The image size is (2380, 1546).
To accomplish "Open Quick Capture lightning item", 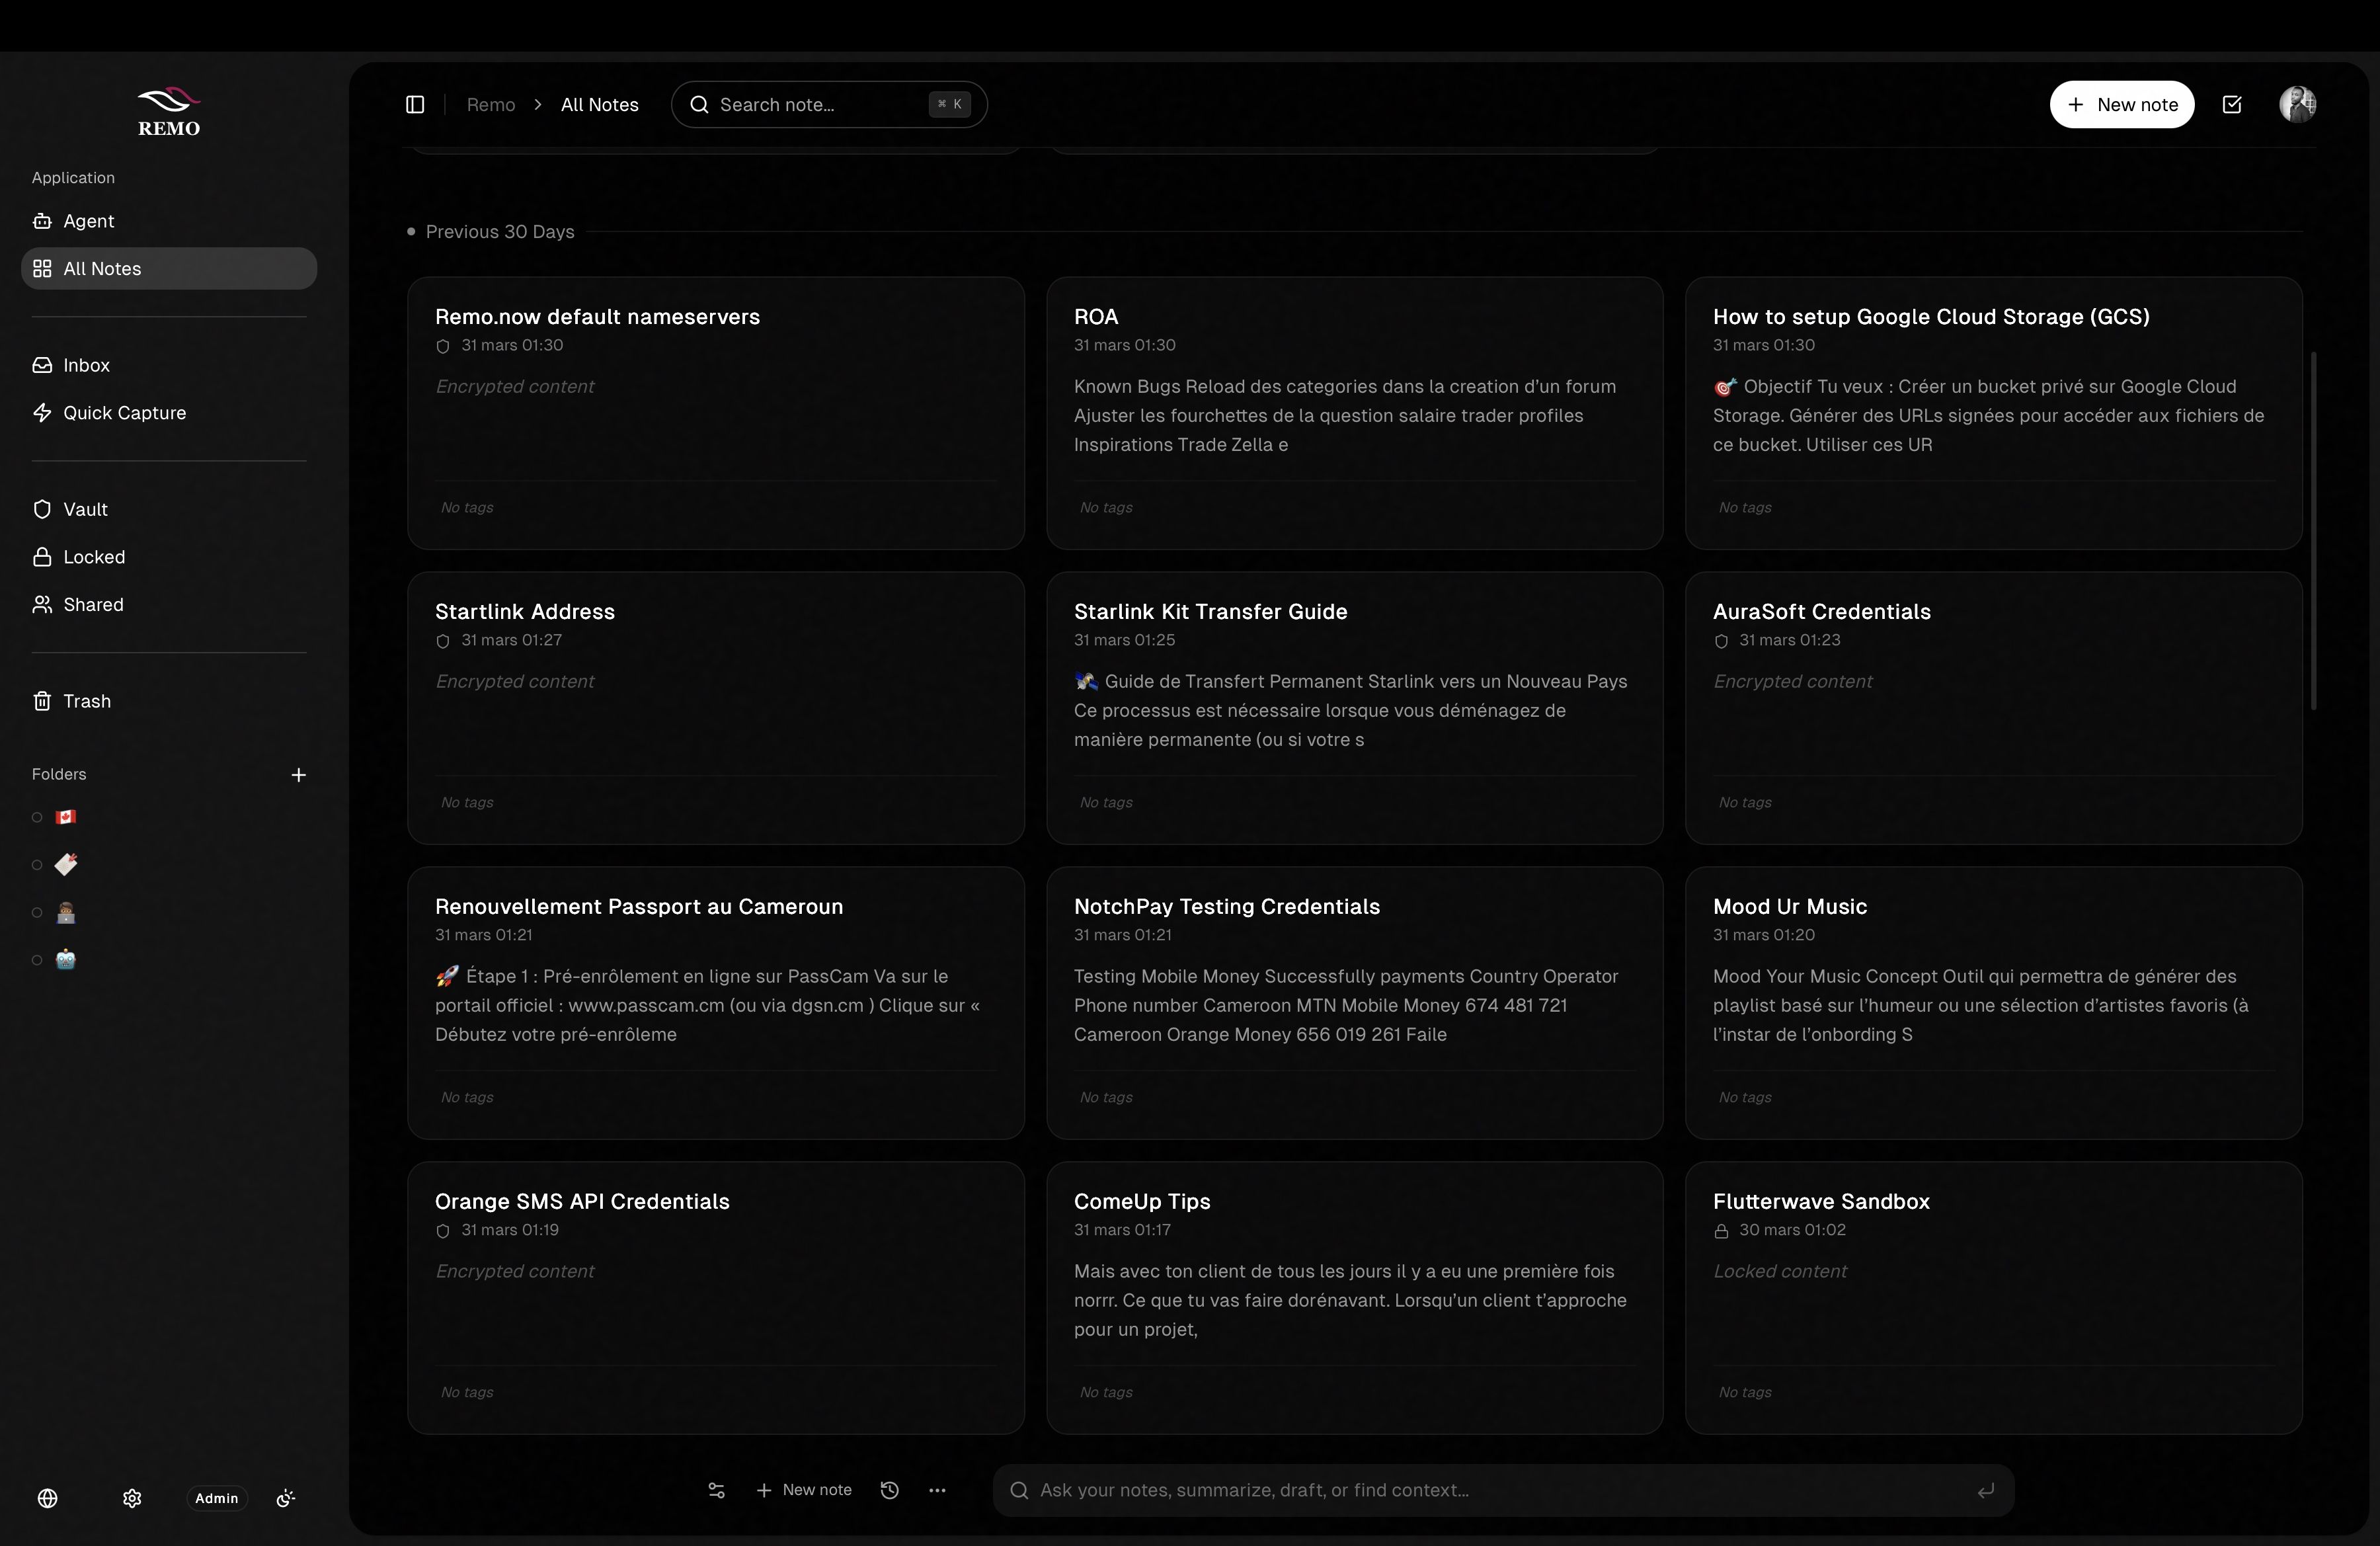I will tap(124, 413).
